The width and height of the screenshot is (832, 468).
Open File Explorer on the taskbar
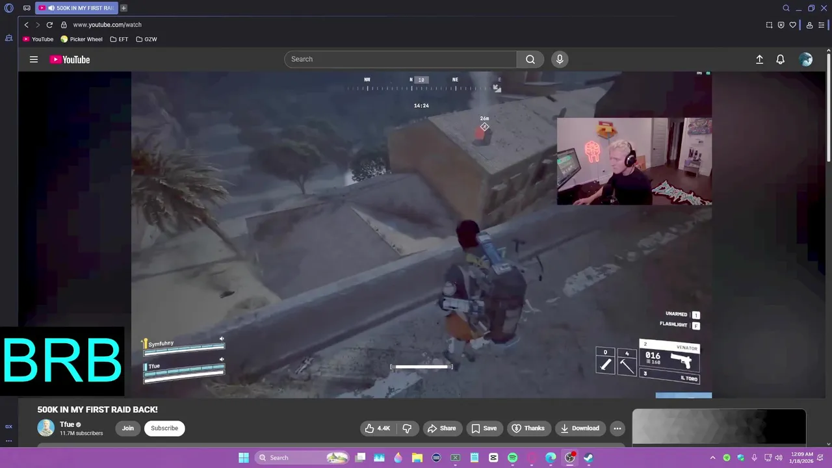pyautogui.click(x=417, y=458)
